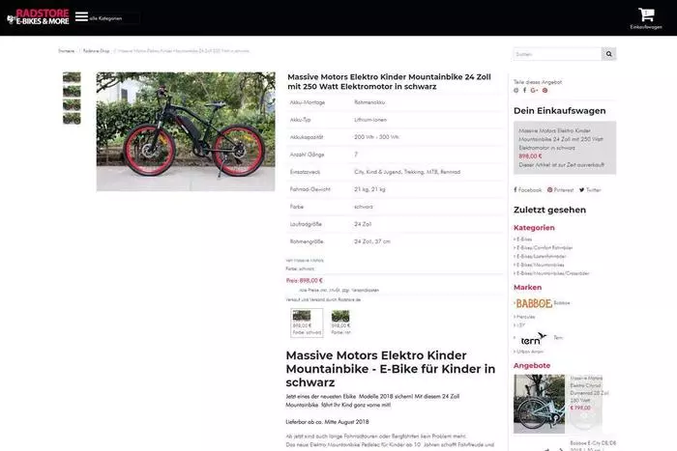This screenshot has height=451, width=677.
Task: Share the offer via Pinterest icon
Action: coord(545,90)
